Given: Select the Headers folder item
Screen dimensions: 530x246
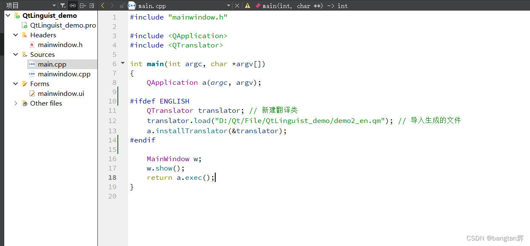Looking at the screenshot, I should click(43, 35).
